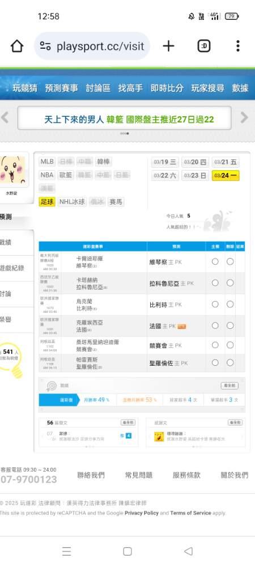Tap the site info icon in the address bar
Image resolution: width=255 pixels, height=567 pixels.
tap(45, 46)
